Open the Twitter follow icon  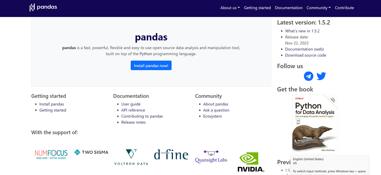pos(321,76)
